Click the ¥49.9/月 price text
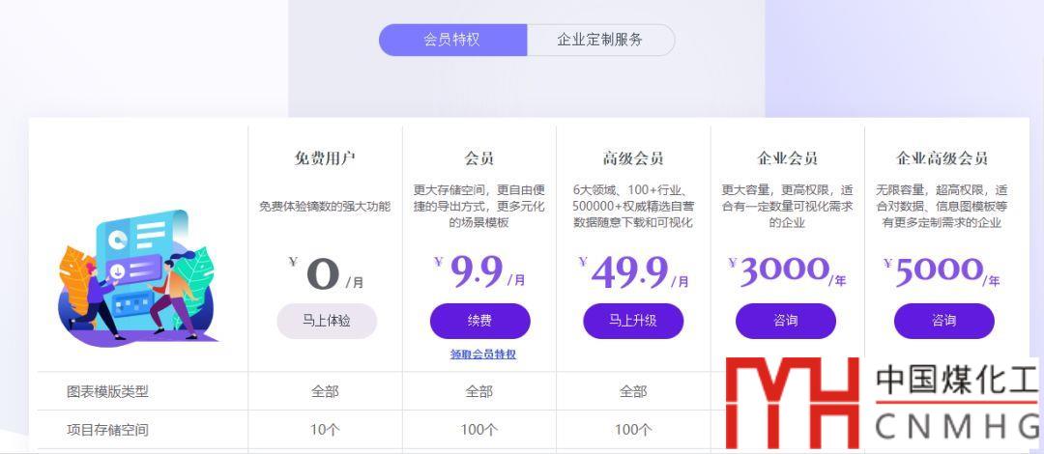 tap(633, 273)
